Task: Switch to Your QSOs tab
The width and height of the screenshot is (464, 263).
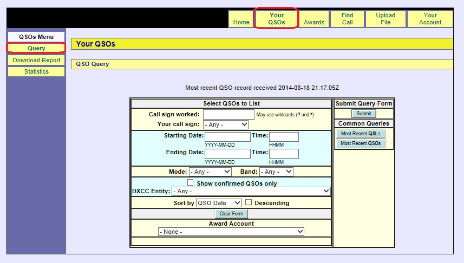Action: coord(276,19)
